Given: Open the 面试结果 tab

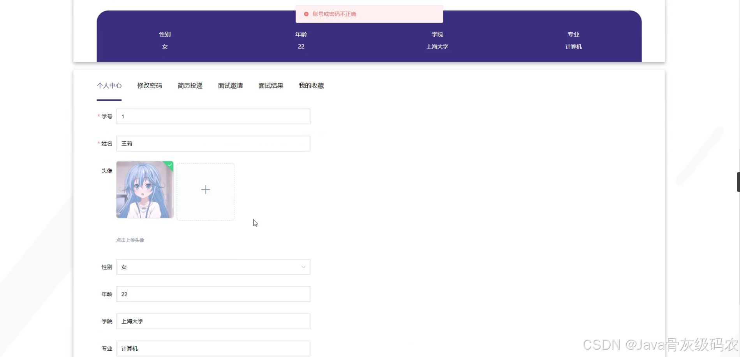Looking at the screenshot, I should pos(271,86).
